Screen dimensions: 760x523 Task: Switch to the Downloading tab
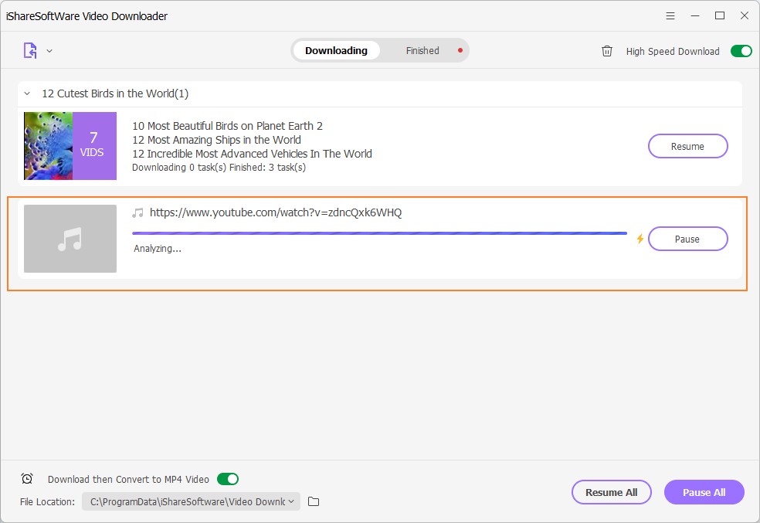click(x=337, y=50)
